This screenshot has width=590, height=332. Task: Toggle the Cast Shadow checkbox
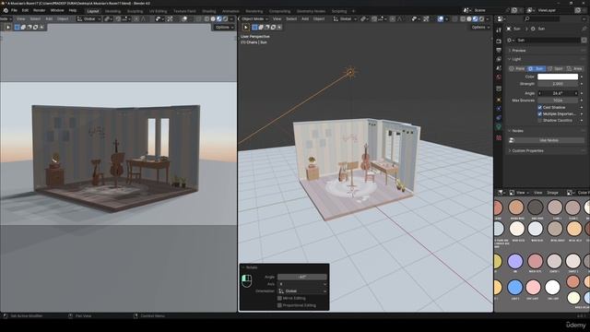[x=539, y=107]
